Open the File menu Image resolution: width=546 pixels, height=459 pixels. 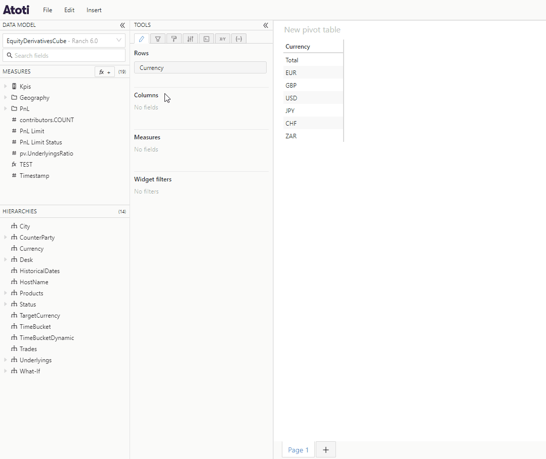point(48,10)
